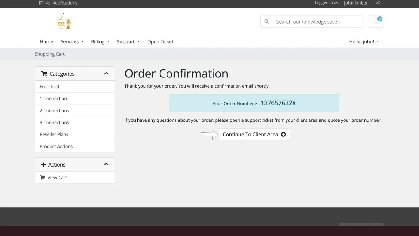Open the Services dropdown menu
419x236 pixels.
pyautogui.click(x=72, y=41)
